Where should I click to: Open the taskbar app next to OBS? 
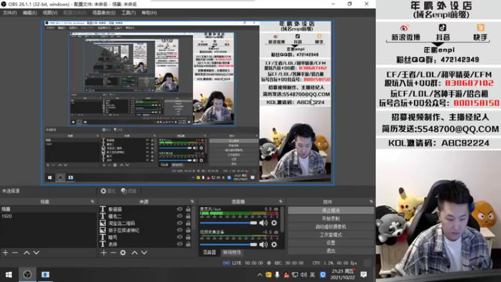pyautogui.click(x=45, y=274)
